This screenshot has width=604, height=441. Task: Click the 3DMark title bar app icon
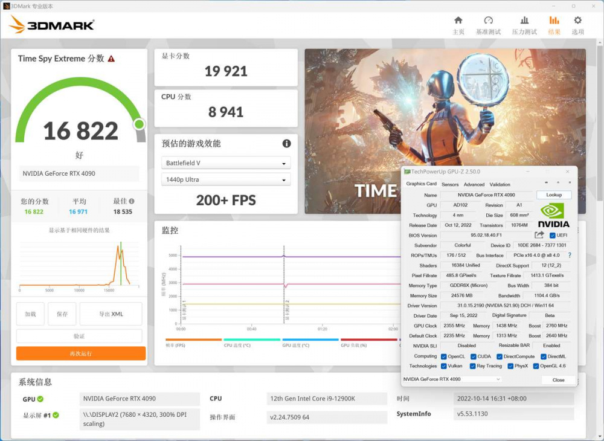[x=6, y=6]
